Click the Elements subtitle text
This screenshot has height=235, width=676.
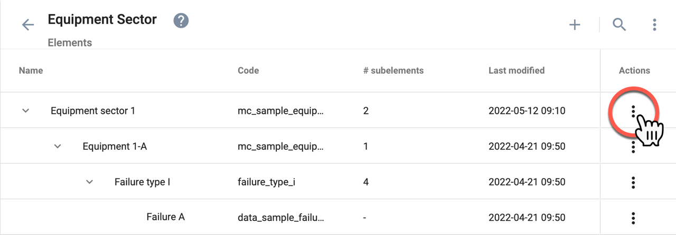point(70,43)
